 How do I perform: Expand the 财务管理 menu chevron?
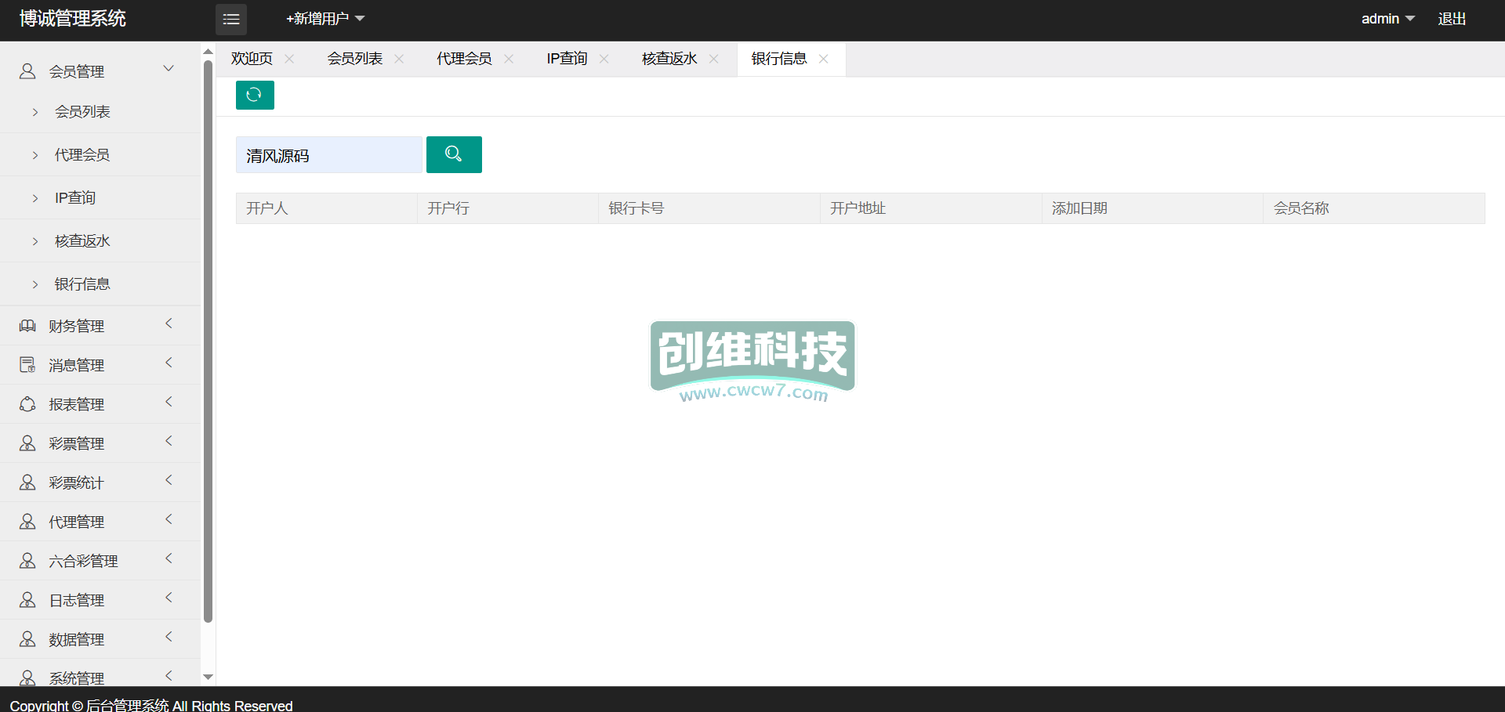click(x=169, y=323)
